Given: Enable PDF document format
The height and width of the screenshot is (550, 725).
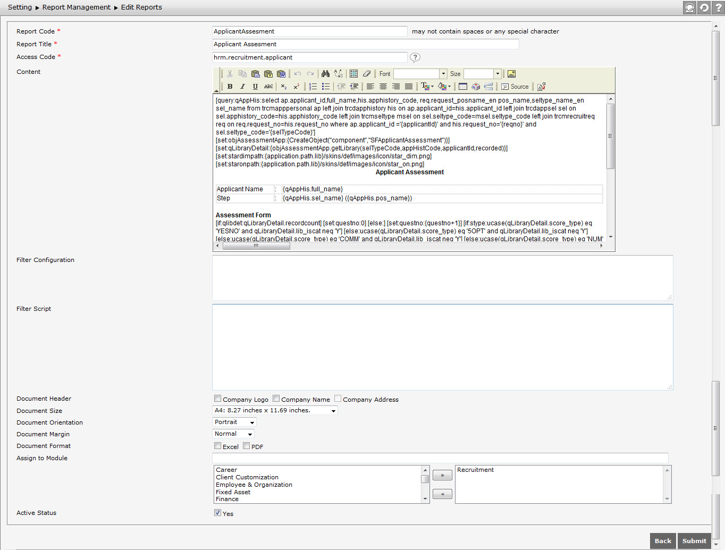Looking at the screenshot, I should [246, 445].
